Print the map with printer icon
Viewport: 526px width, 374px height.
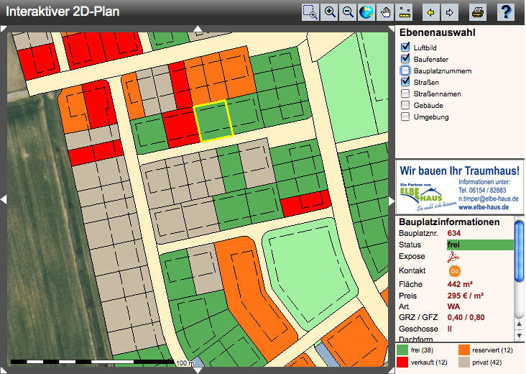pos(477,12)
